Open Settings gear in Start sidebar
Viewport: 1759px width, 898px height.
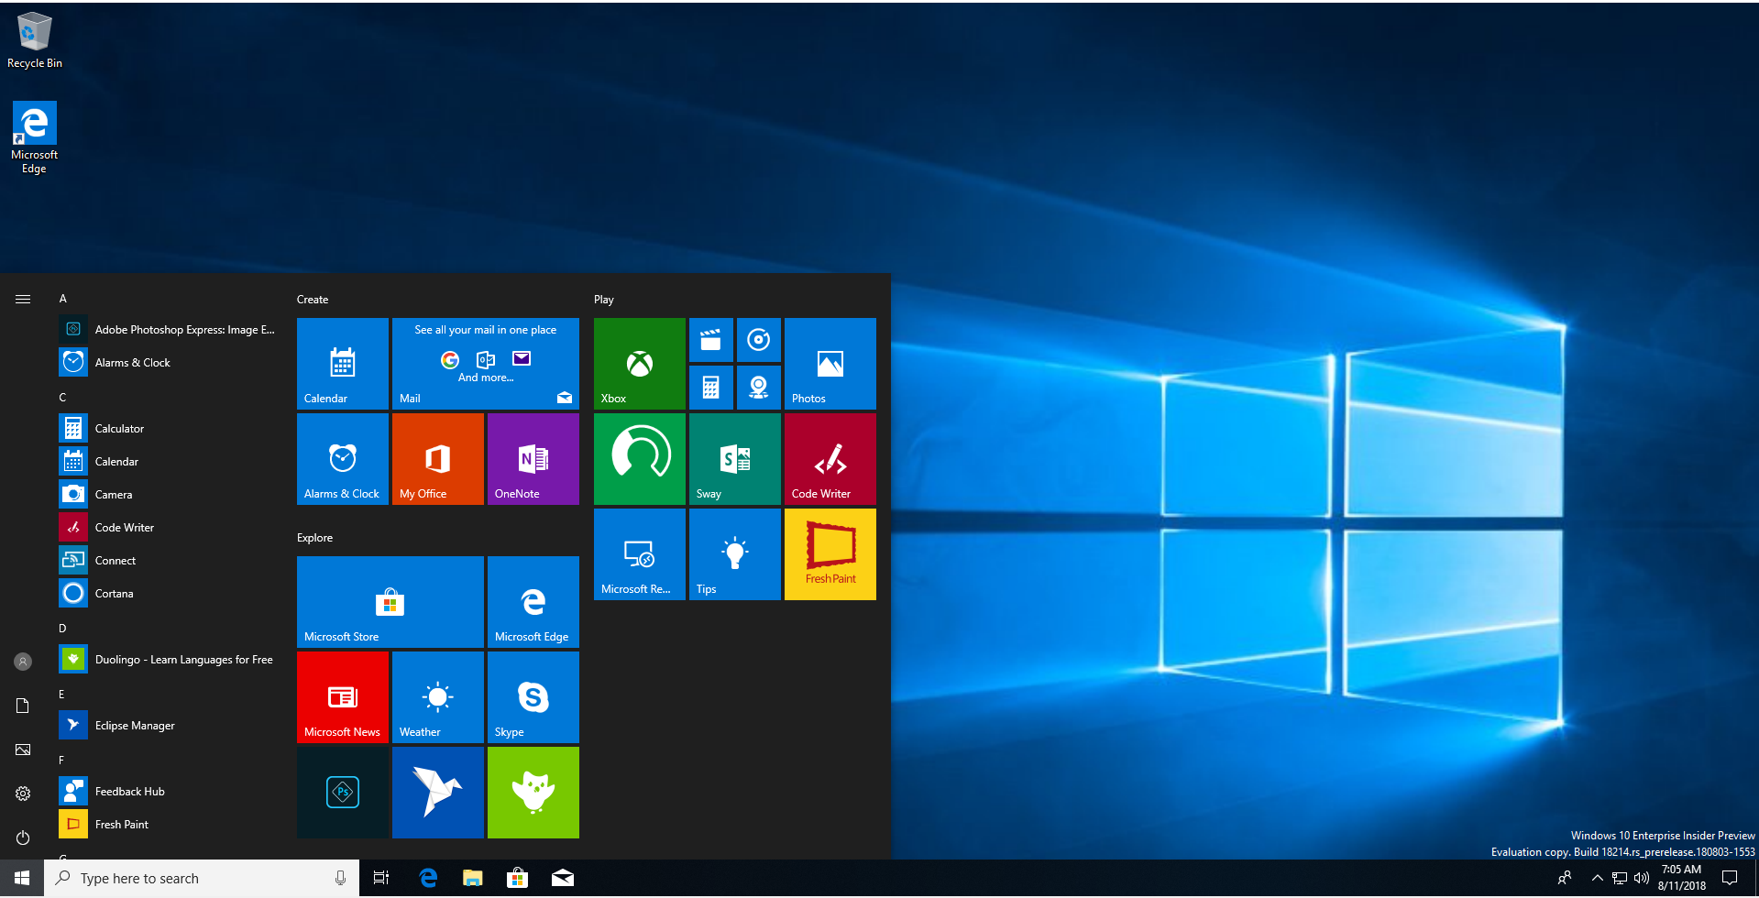point(23,794)
